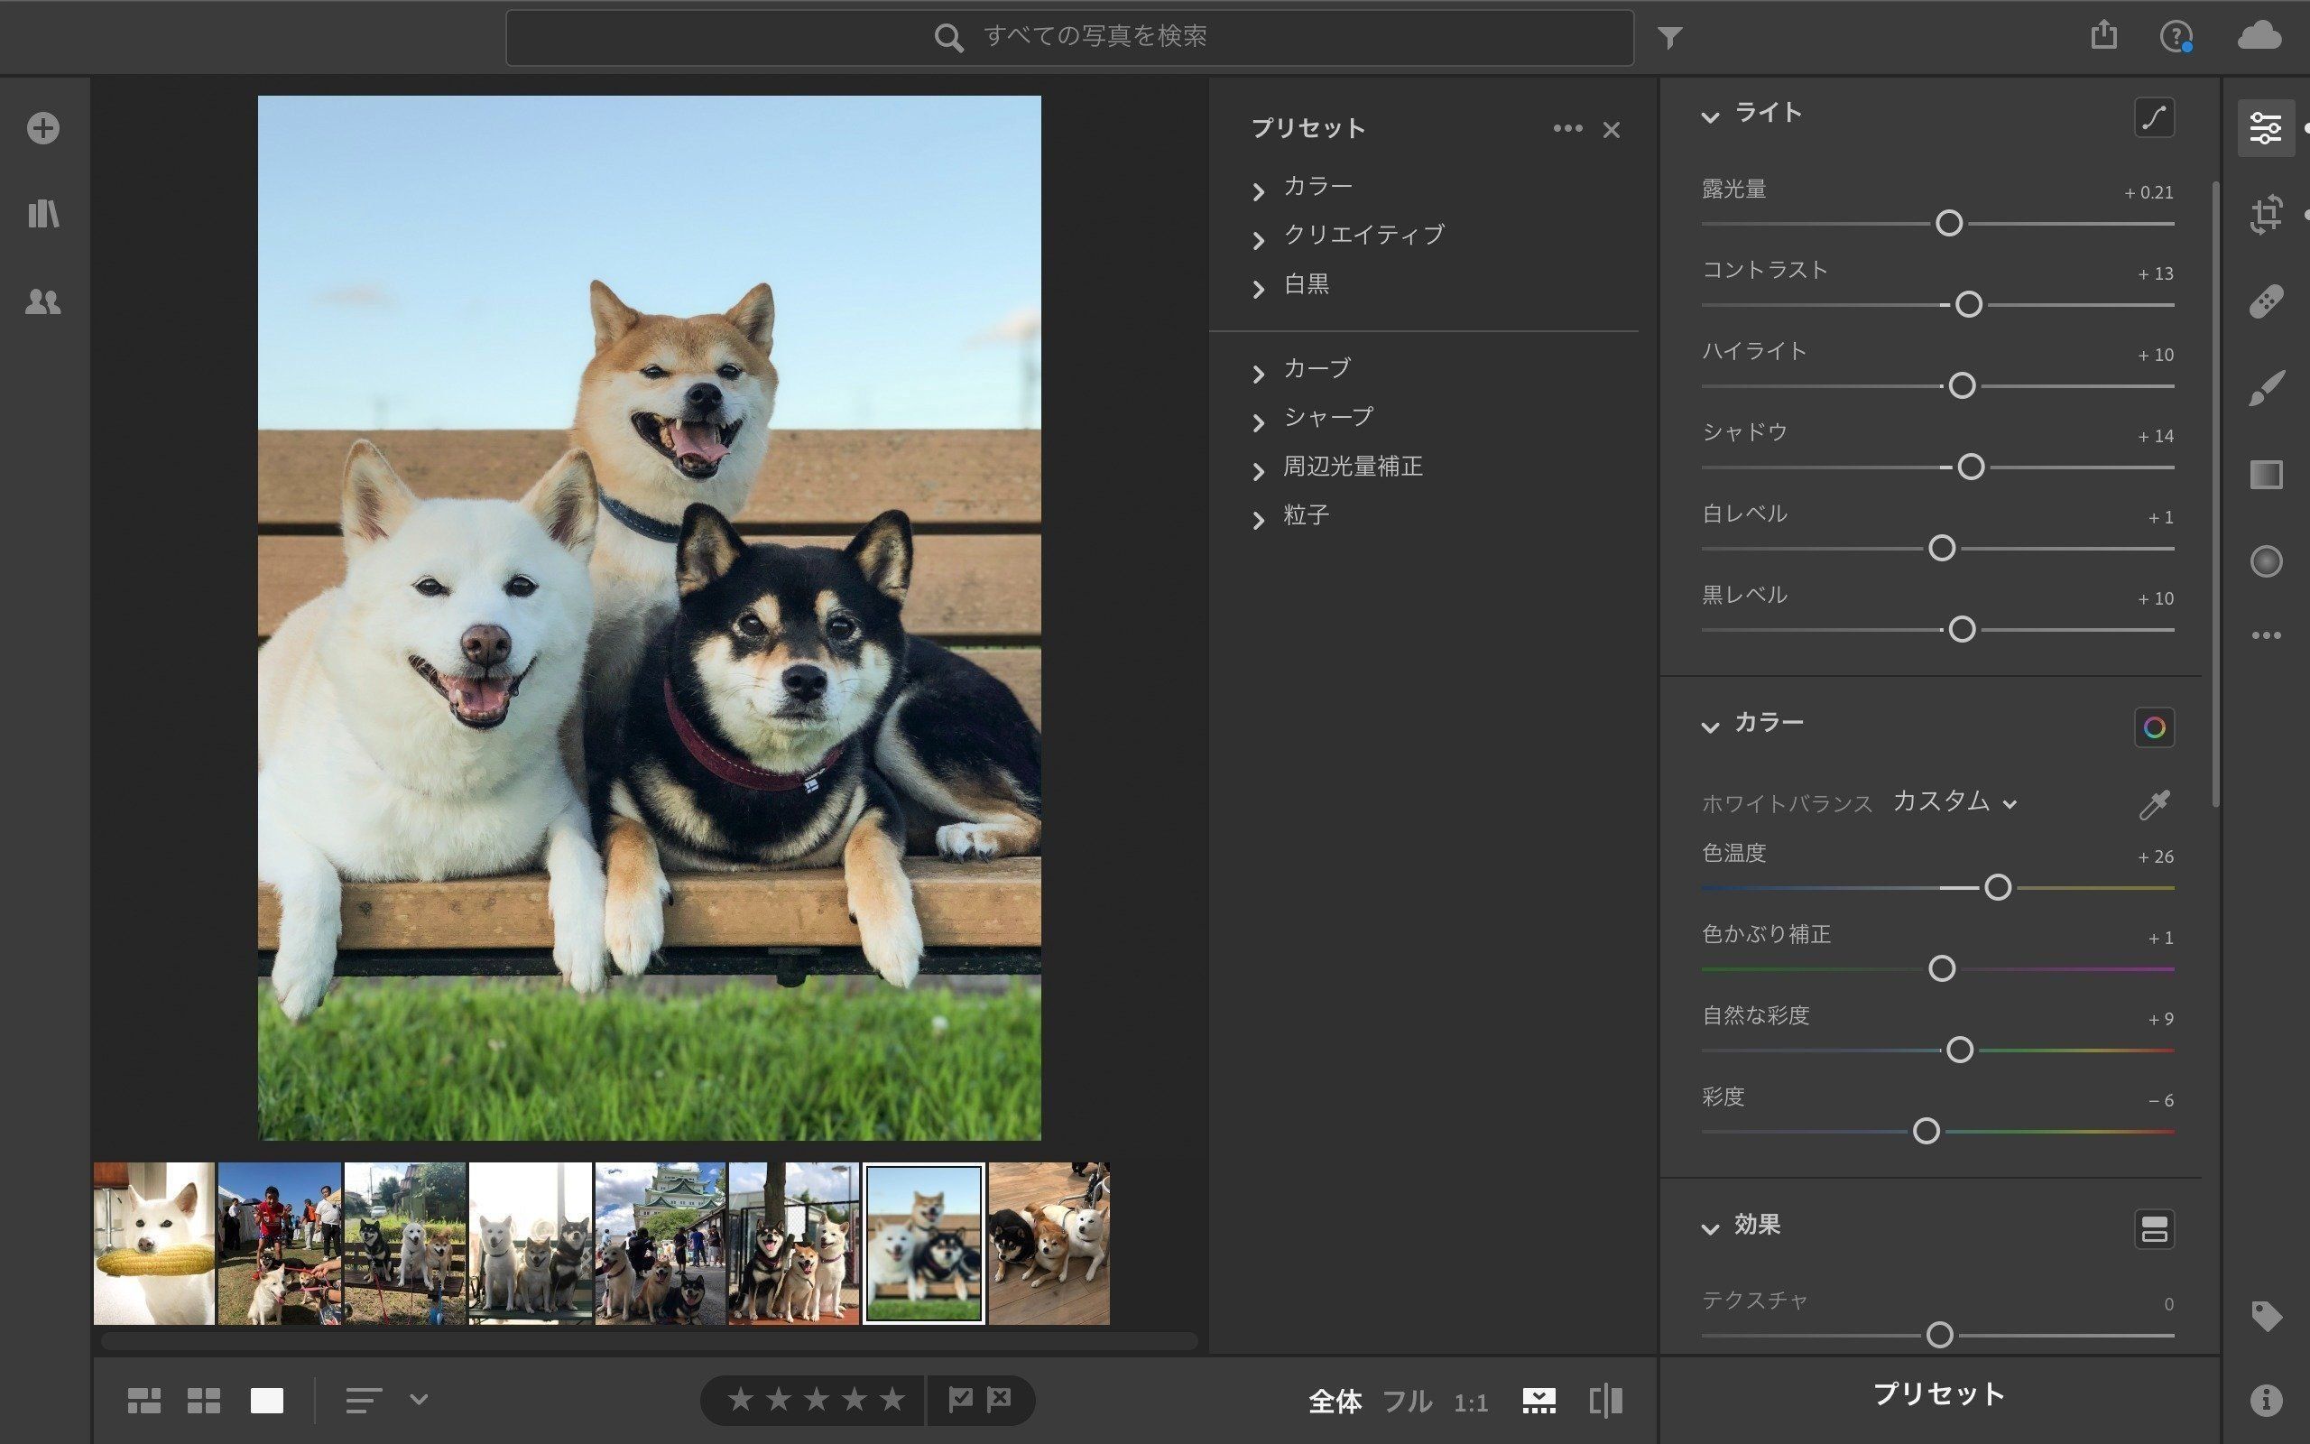Open the Crop and Rotate tool

coord(2266,214)
